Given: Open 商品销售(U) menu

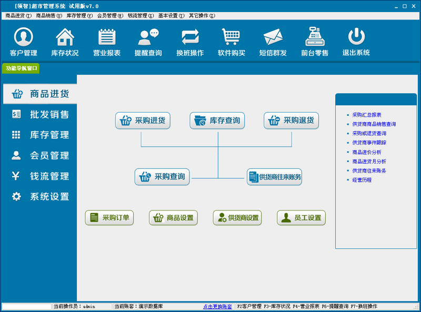Looking at the screenshot, I should point(49,16).
